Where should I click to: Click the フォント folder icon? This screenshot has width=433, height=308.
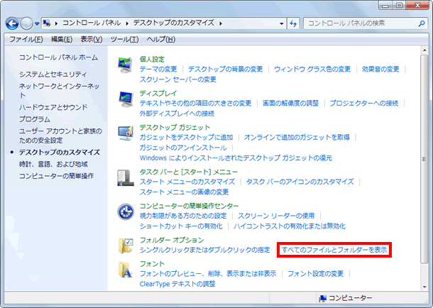125,270
